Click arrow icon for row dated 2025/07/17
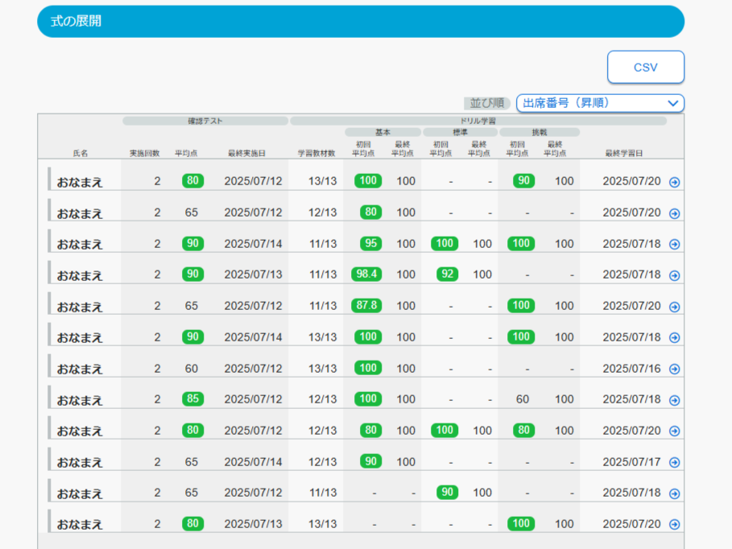This screenshot has width=732, height=549. coord(674,463)
